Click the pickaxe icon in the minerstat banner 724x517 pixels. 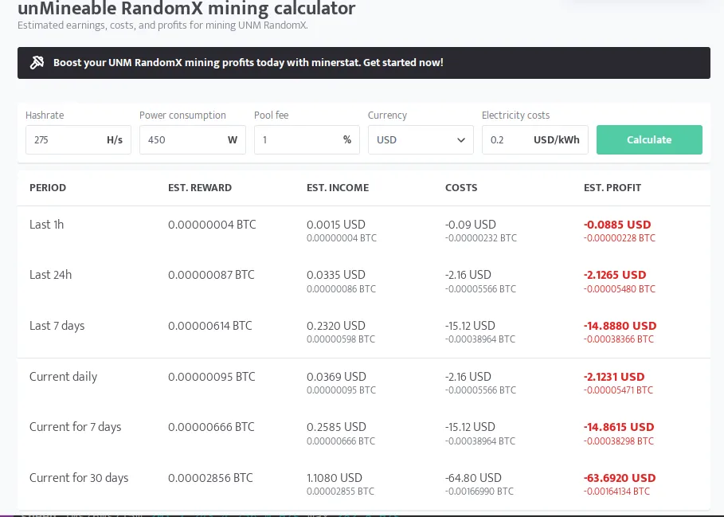pos(37,62)
